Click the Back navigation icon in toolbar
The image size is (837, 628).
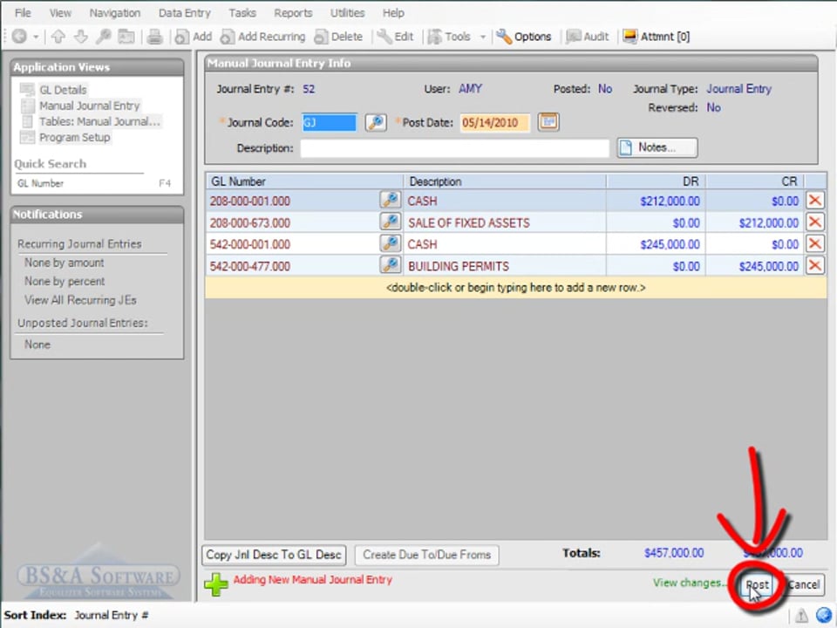pyautogui.click(x=19, y=37)
